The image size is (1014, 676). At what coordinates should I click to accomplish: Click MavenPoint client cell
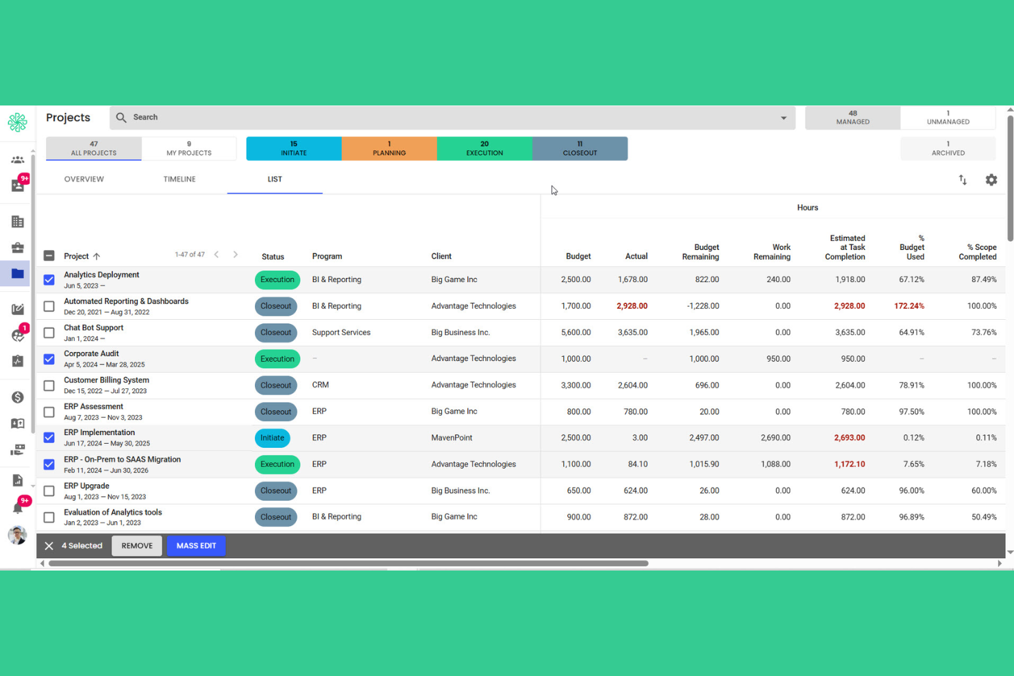point(452,438)
